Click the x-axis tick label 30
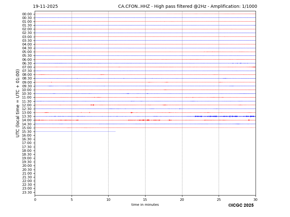Viewport: 290px width, 217px height. (x=255, y=200)
